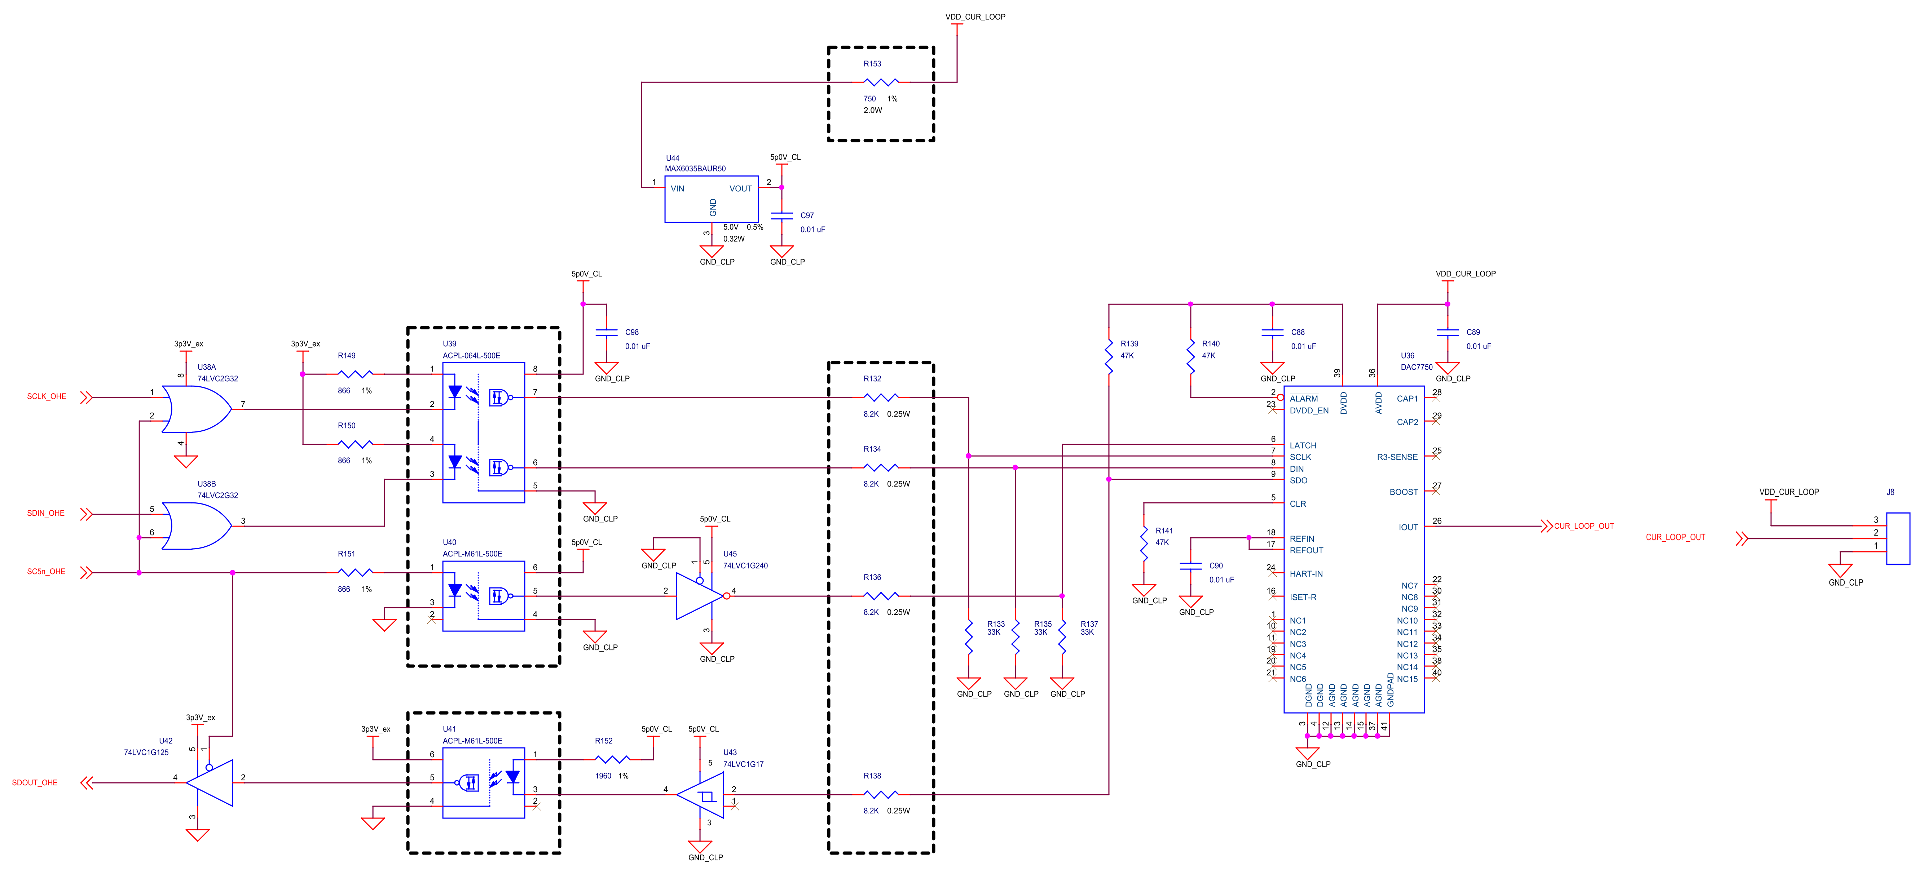Click the U40 ACPL-M61L optocoupler body
This screenshot has height=879, width=1916.
click(484, 595)
